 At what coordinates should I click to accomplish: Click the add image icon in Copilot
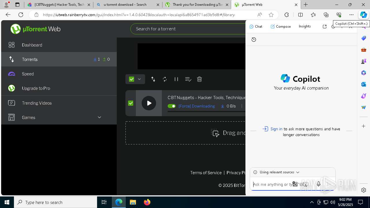coord(295,184)
